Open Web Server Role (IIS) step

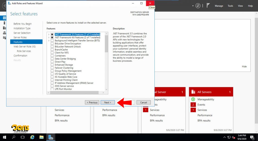point(24,46)
